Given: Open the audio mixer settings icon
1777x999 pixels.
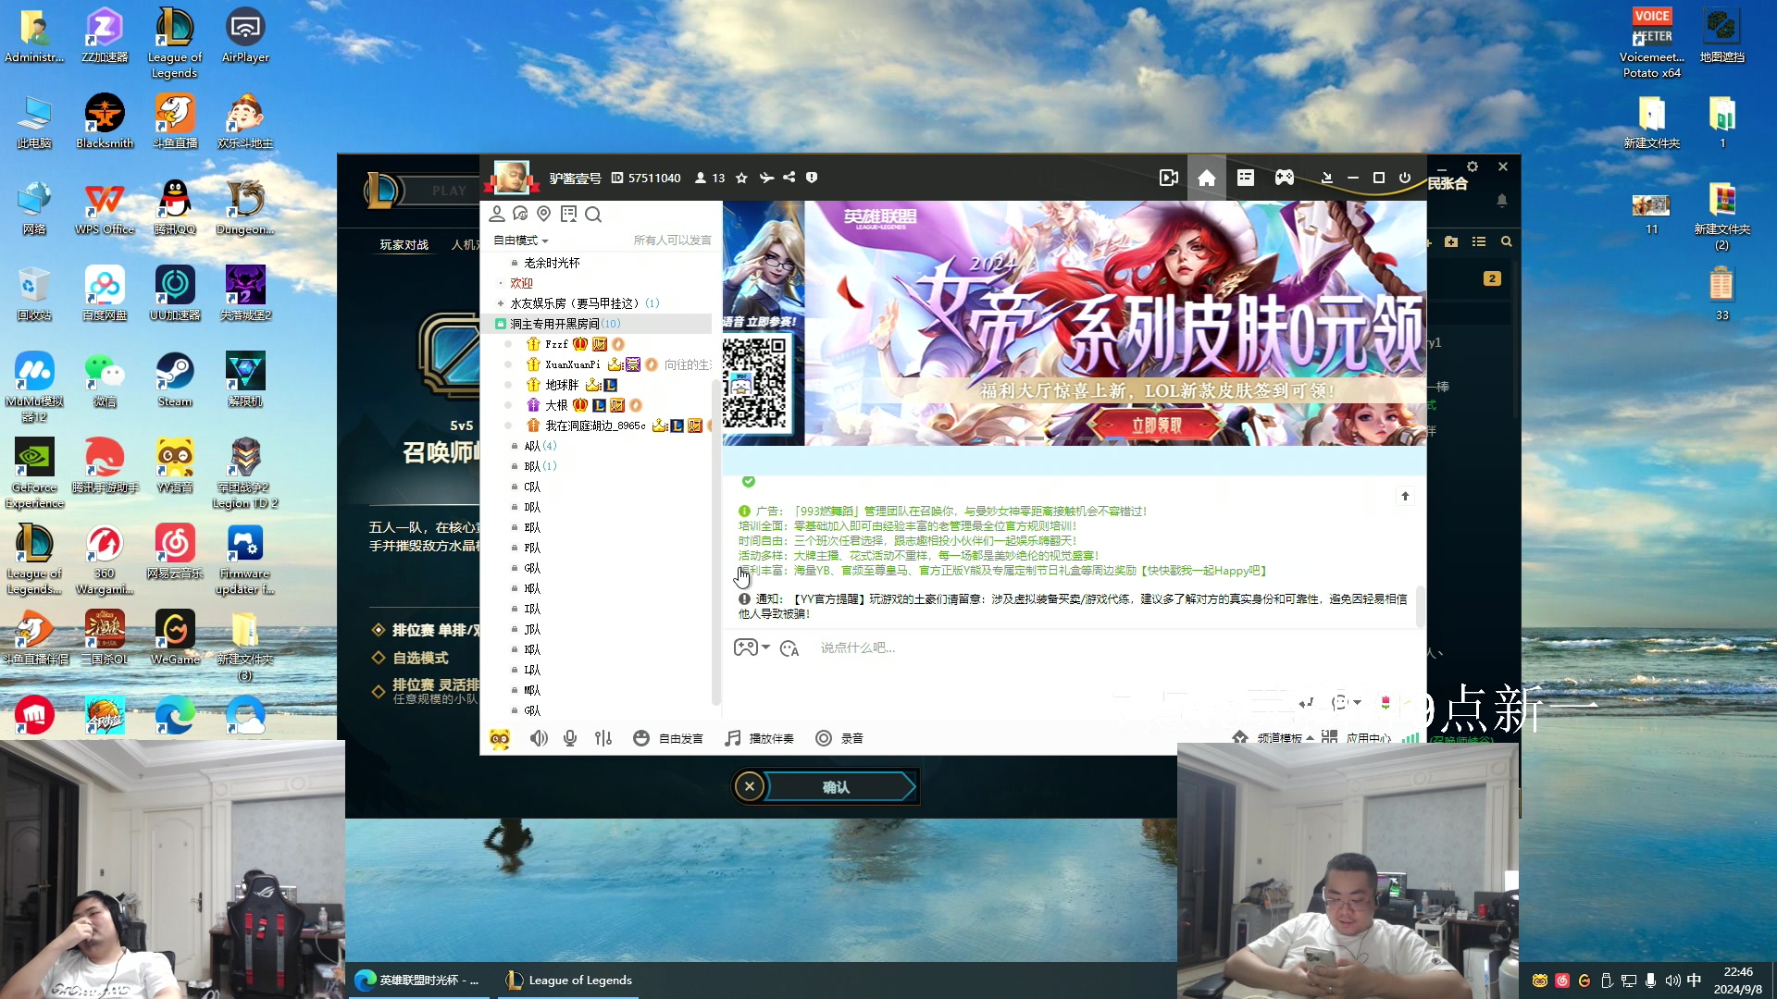Looking at the screenshot, I should 603,738.
